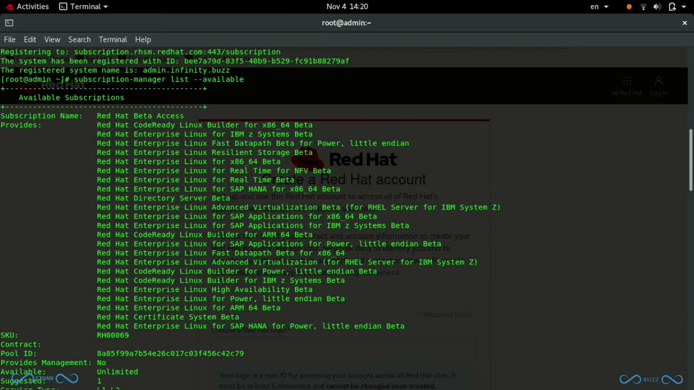Open the clock Nov 4 14:20 menu
The image size is (694, 390).
(347, 6)
